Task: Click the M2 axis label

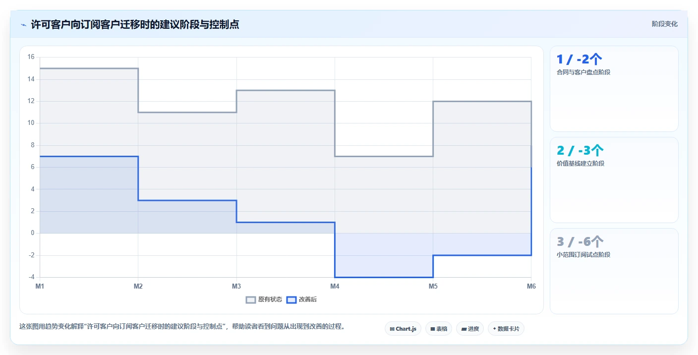Action: (138, 286)
